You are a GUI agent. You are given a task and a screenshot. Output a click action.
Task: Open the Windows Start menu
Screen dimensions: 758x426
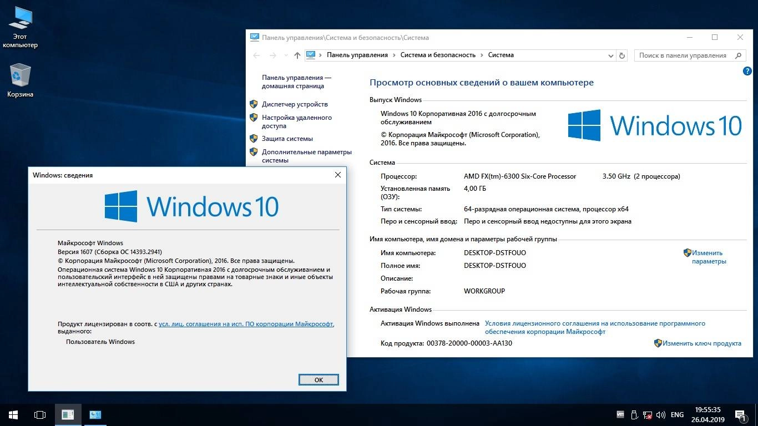13,414
